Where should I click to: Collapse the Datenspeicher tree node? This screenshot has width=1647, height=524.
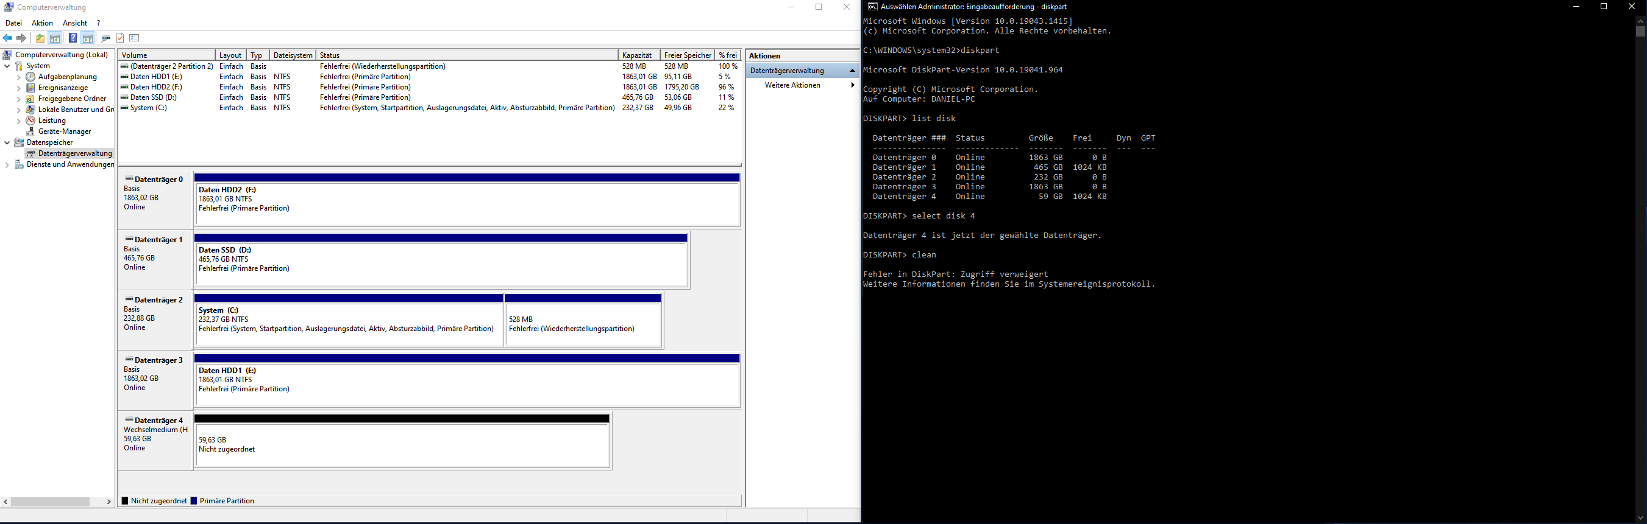click(x=7, y=142)
